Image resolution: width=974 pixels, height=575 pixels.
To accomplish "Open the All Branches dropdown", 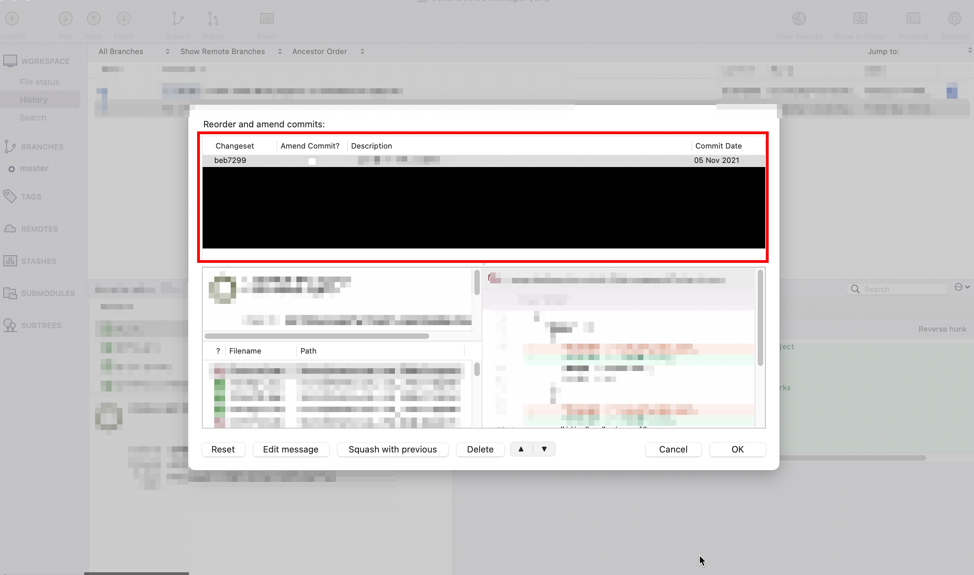I will click(134, 51).
